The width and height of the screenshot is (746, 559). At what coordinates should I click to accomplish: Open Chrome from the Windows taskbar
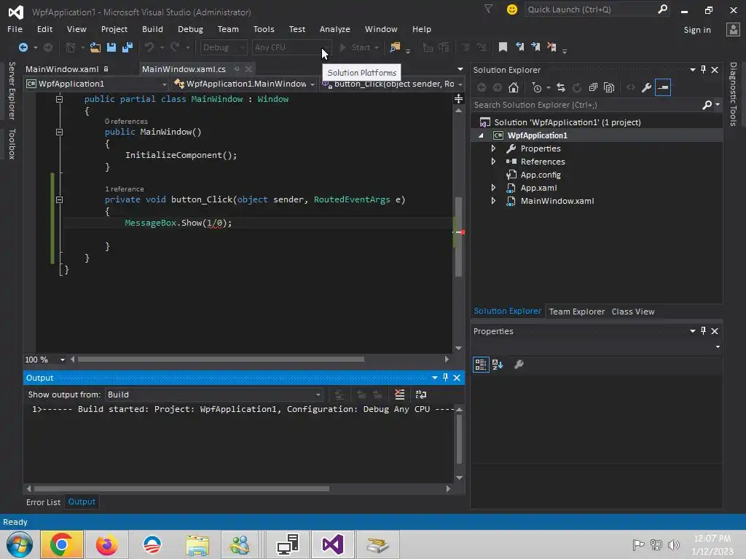62,544
